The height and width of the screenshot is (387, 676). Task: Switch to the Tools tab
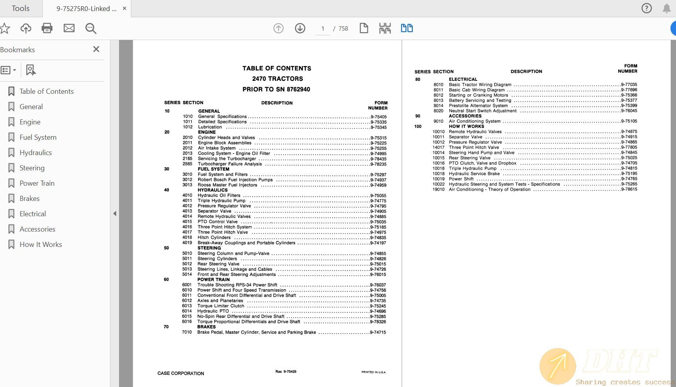click(20, 8)
